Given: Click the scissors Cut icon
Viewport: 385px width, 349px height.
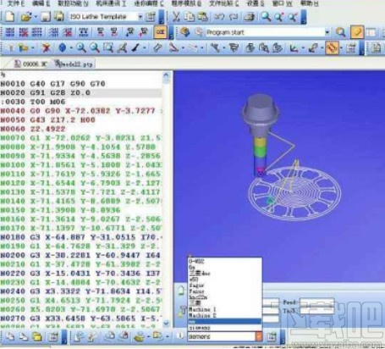Looking at the screenshot, I should [176, 17].
